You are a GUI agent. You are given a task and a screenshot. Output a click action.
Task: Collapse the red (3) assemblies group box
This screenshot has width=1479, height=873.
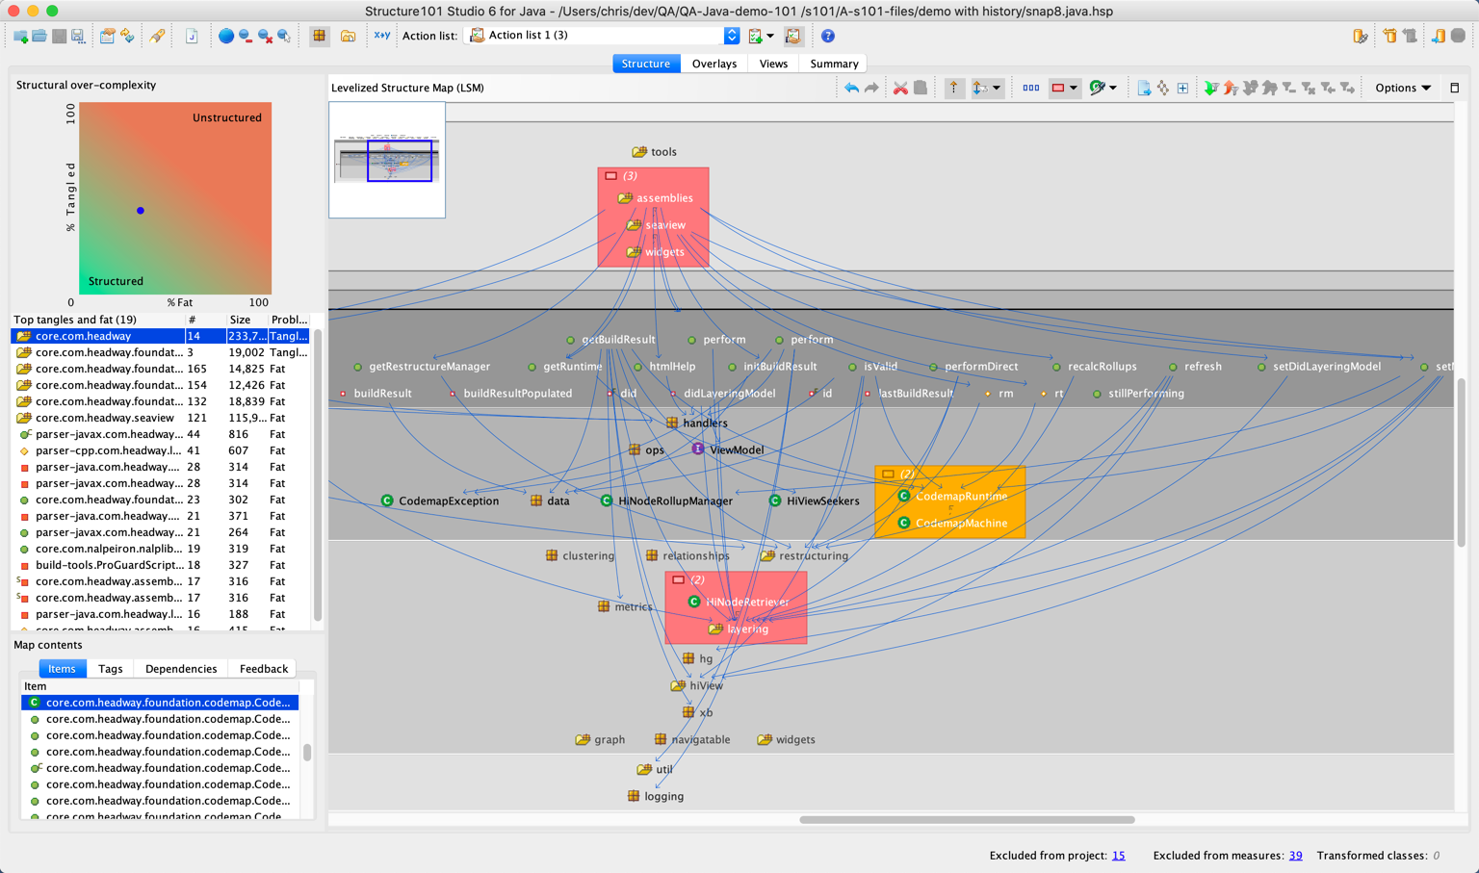610,176
